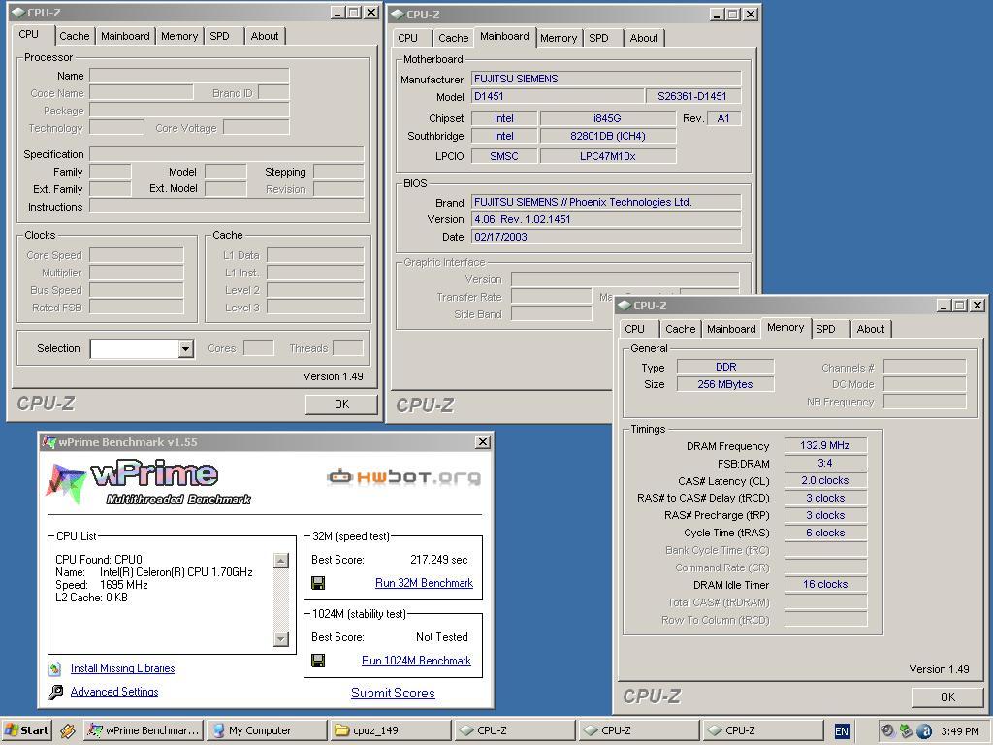This screenshot has width=993, height=745.
Task: Switch to cpuz_149 folder taskbar button
Action: point(392,730)
